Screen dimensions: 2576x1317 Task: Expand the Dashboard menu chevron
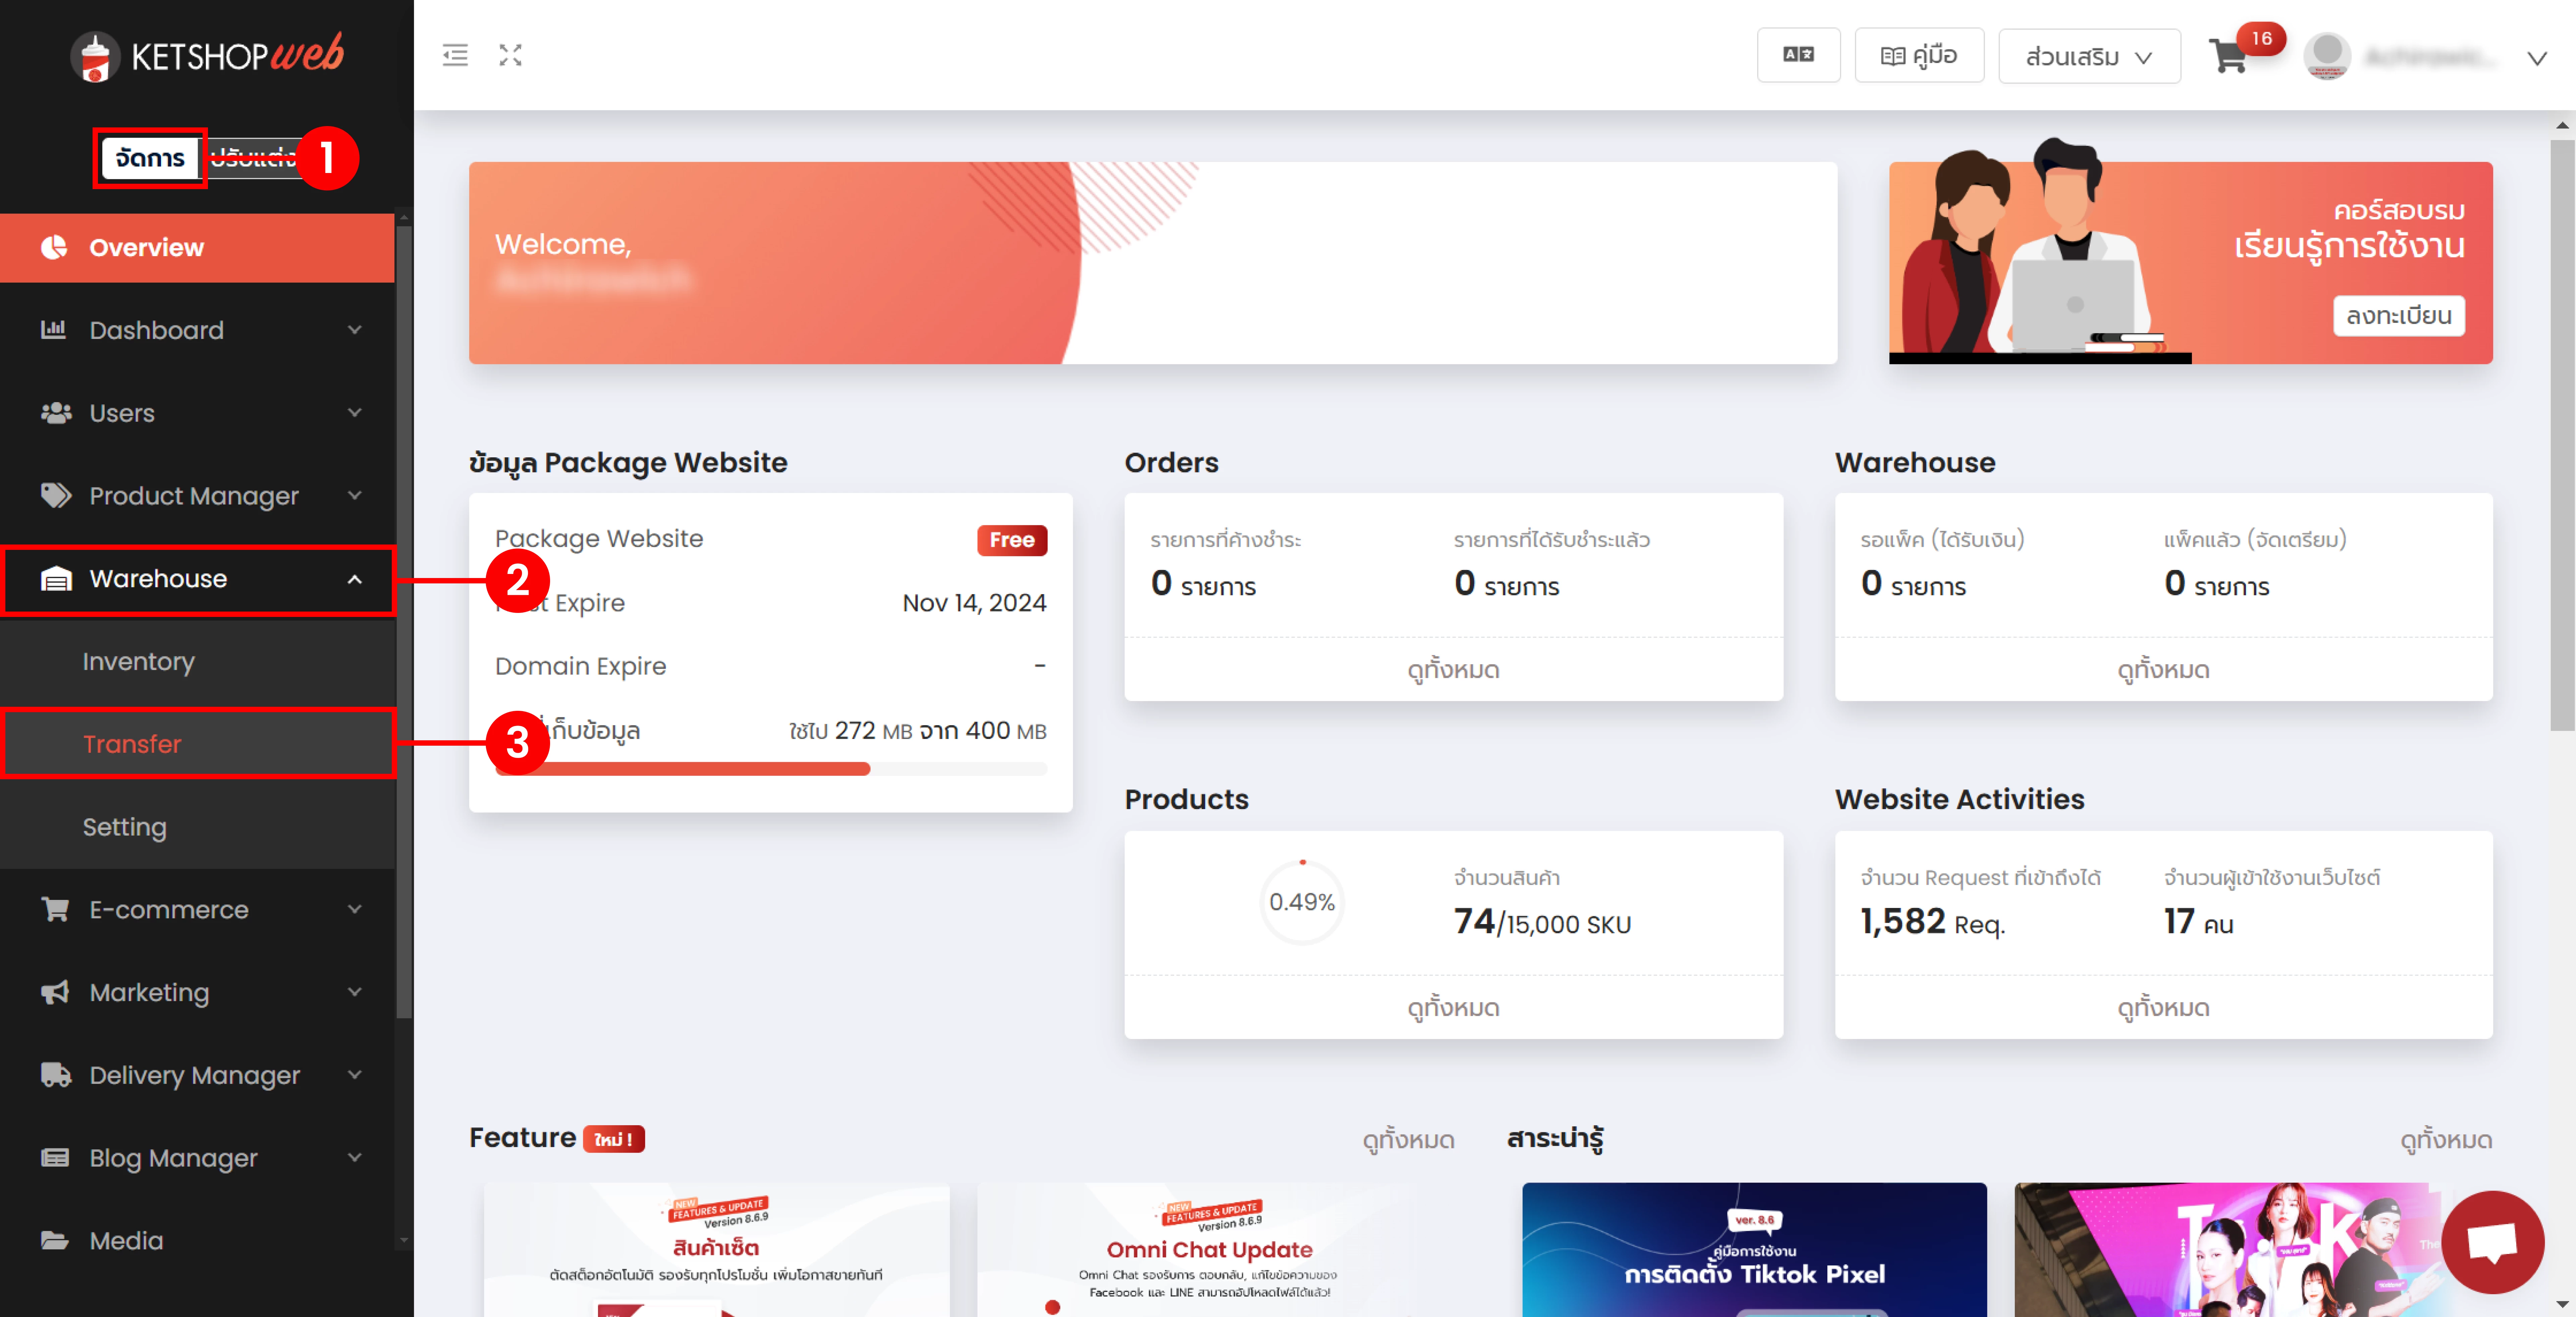[354, 330]
